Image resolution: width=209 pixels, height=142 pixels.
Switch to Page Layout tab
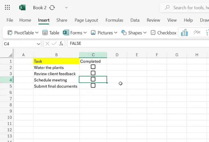86,20
